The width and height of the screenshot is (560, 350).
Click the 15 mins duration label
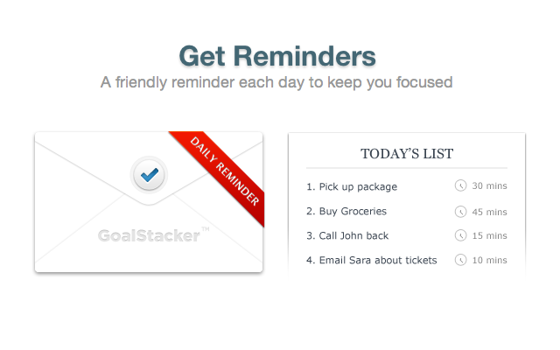tap(489, 236)
